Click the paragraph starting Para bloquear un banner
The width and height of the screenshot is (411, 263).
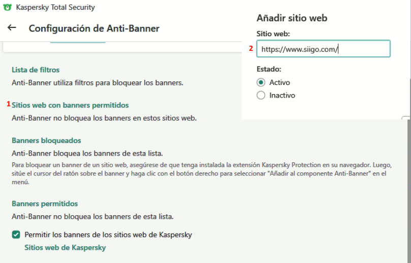202,173
